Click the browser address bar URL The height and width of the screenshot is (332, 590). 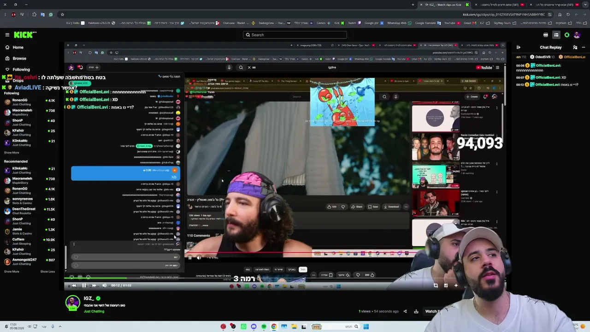click(x=504, y=14)
